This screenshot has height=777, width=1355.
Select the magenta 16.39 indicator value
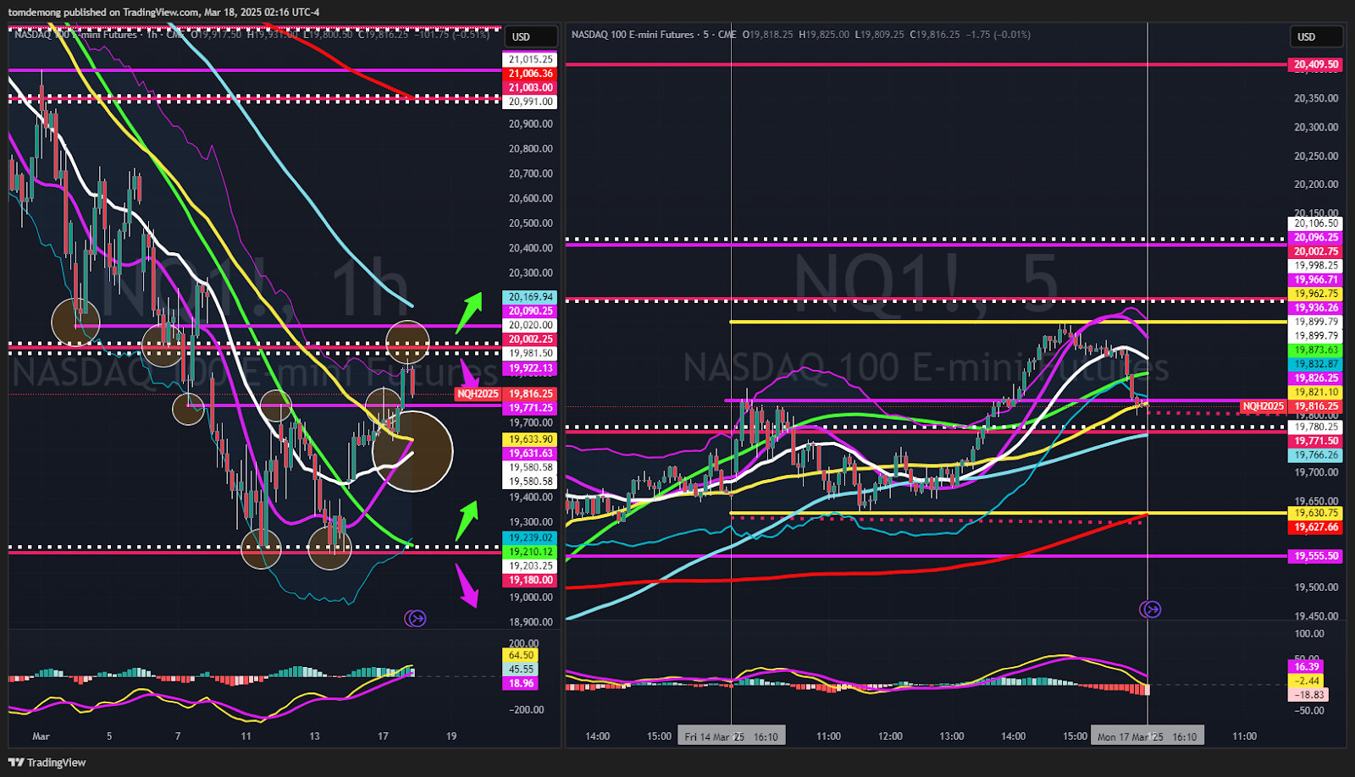tap(1307, 667)
